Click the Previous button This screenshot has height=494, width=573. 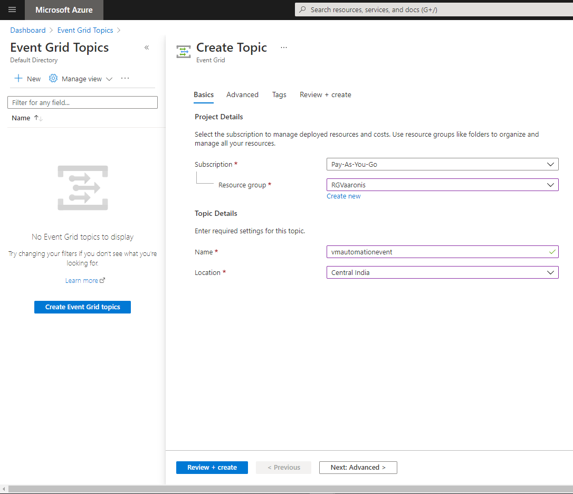tap(283, 467)
